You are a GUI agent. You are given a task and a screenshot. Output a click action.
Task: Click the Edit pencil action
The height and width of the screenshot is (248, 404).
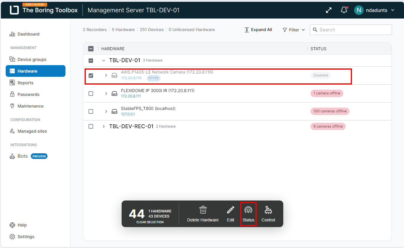click(230, 214)
